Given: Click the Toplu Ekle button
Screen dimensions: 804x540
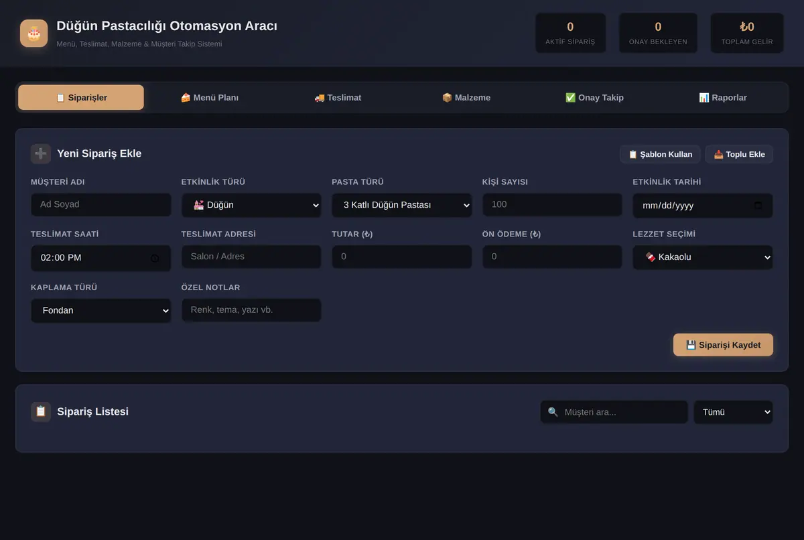Looking at the screenshot, I should [739, 154].
